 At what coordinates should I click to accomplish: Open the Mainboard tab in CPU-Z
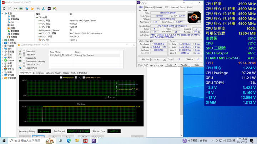click(150, 7)
